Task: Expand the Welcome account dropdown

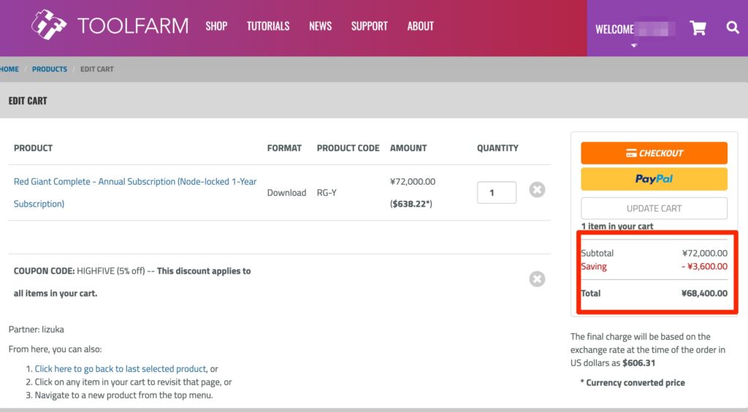Action: coord(635,31)
